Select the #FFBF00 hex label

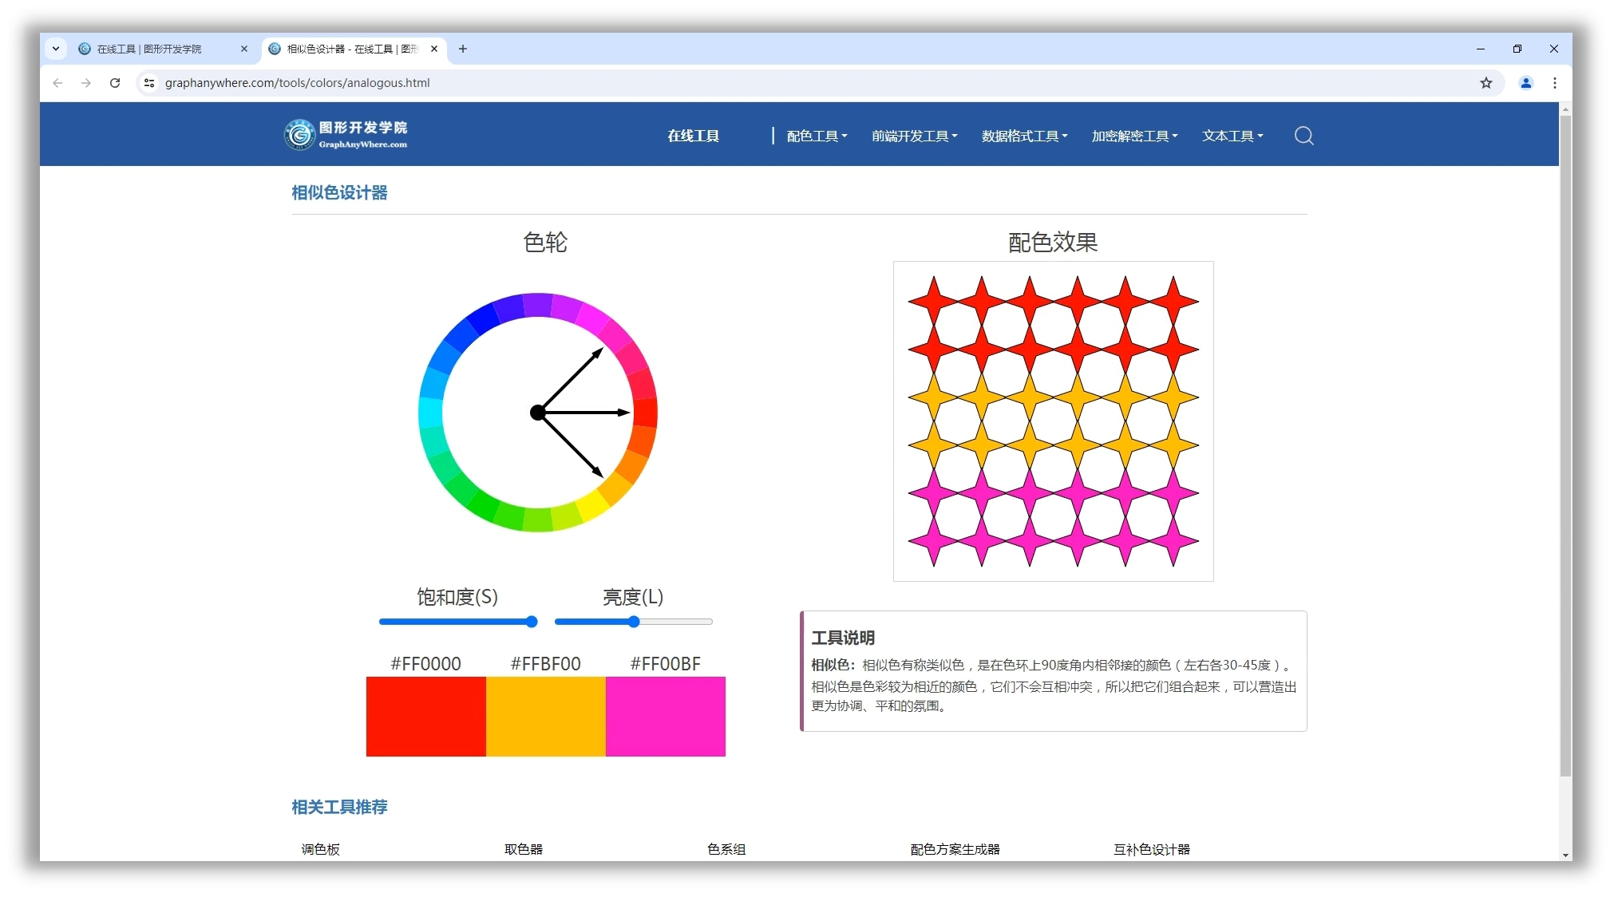point(545,664)
